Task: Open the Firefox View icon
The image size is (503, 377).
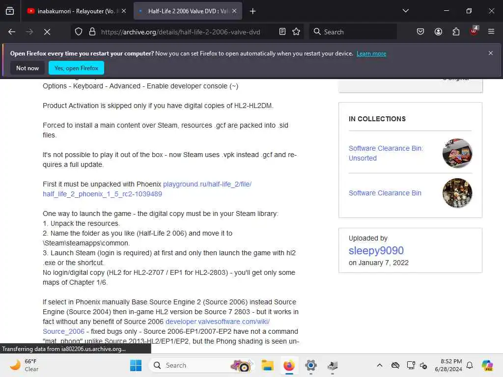Action: pyautogui.click(x=10, y=11)
